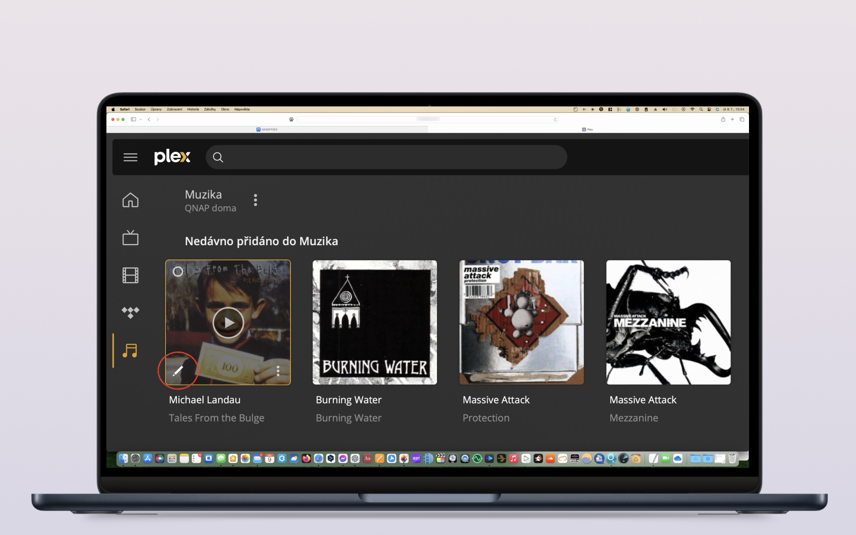856x535 pixels.
Task: Open Live TV section icon
Action: click(130, 238)
